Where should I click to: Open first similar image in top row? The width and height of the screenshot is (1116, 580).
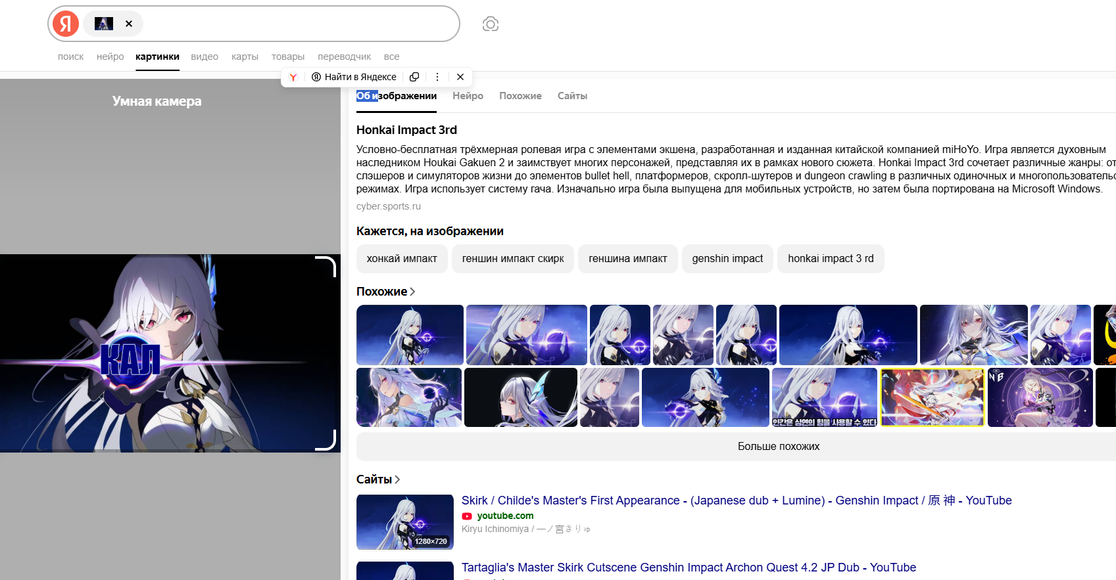pyautogui.click(x=410, y=335)
